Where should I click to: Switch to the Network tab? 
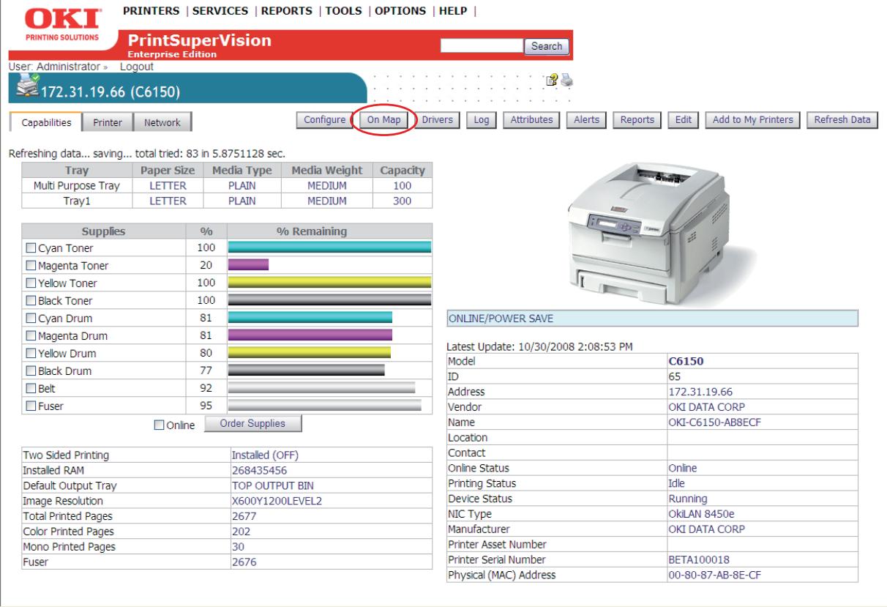point(162,122)
